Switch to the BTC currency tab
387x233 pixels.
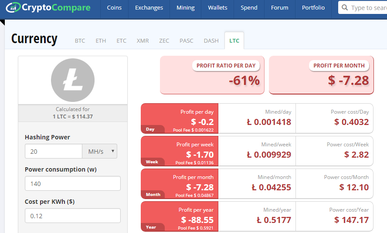80,41
